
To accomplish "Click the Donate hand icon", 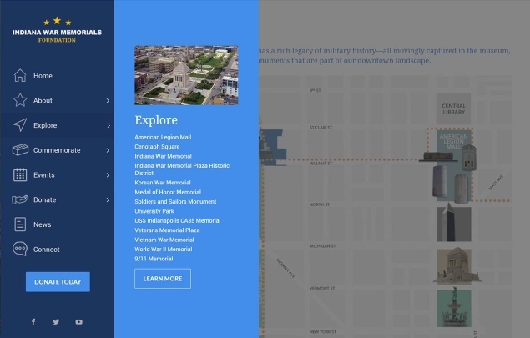I will [x=20, y=199].
